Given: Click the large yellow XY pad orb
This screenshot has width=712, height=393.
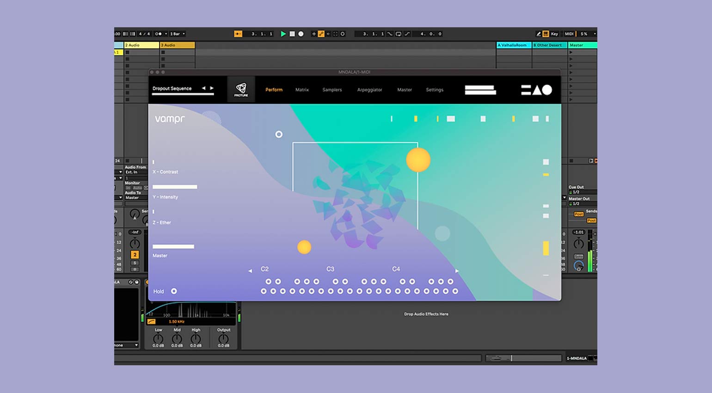Looking at the screenshot, I should (418, 160).
